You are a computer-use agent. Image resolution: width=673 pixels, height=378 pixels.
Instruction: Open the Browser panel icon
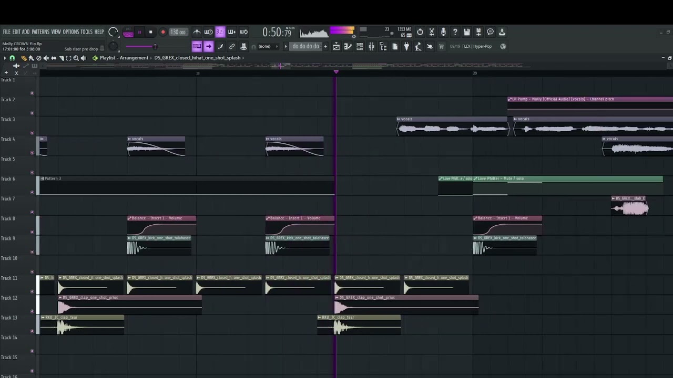click(x=383, y=47)
